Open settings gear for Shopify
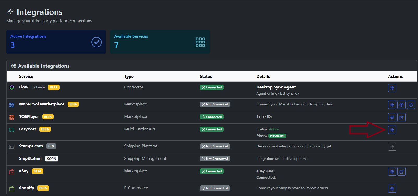The height and width of the screenshot is (196, 418). pyautogui.click(x=392, y=189)
